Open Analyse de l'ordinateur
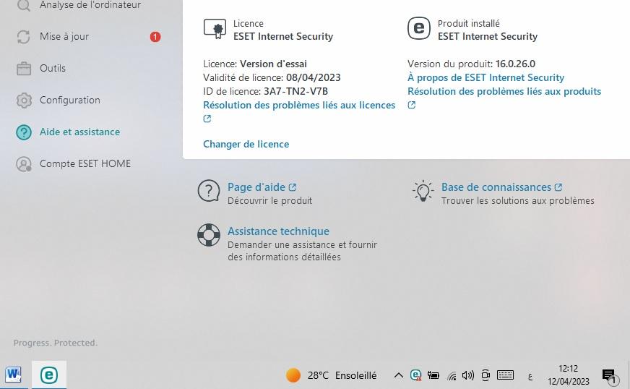The width and height of the screenshot is (630, 389). click(90, 5)
